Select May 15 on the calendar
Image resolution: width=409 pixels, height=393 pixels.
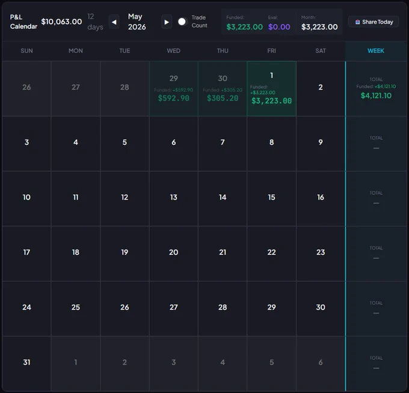271,198
